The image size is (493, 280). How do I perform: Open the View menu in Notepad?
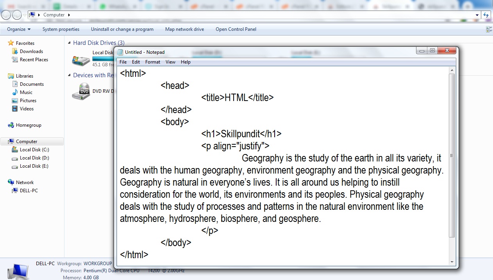click(170, 62)
